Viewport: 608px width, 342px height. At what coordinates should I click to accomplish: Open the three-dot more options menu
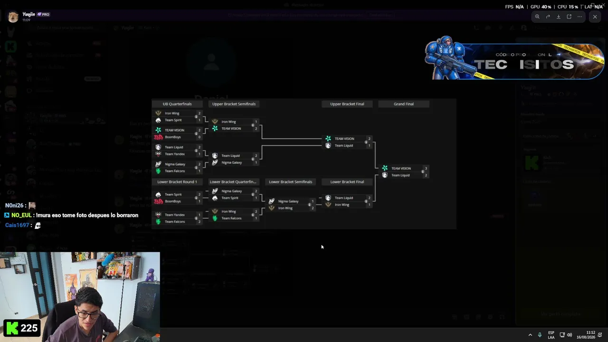coord(579,17)
